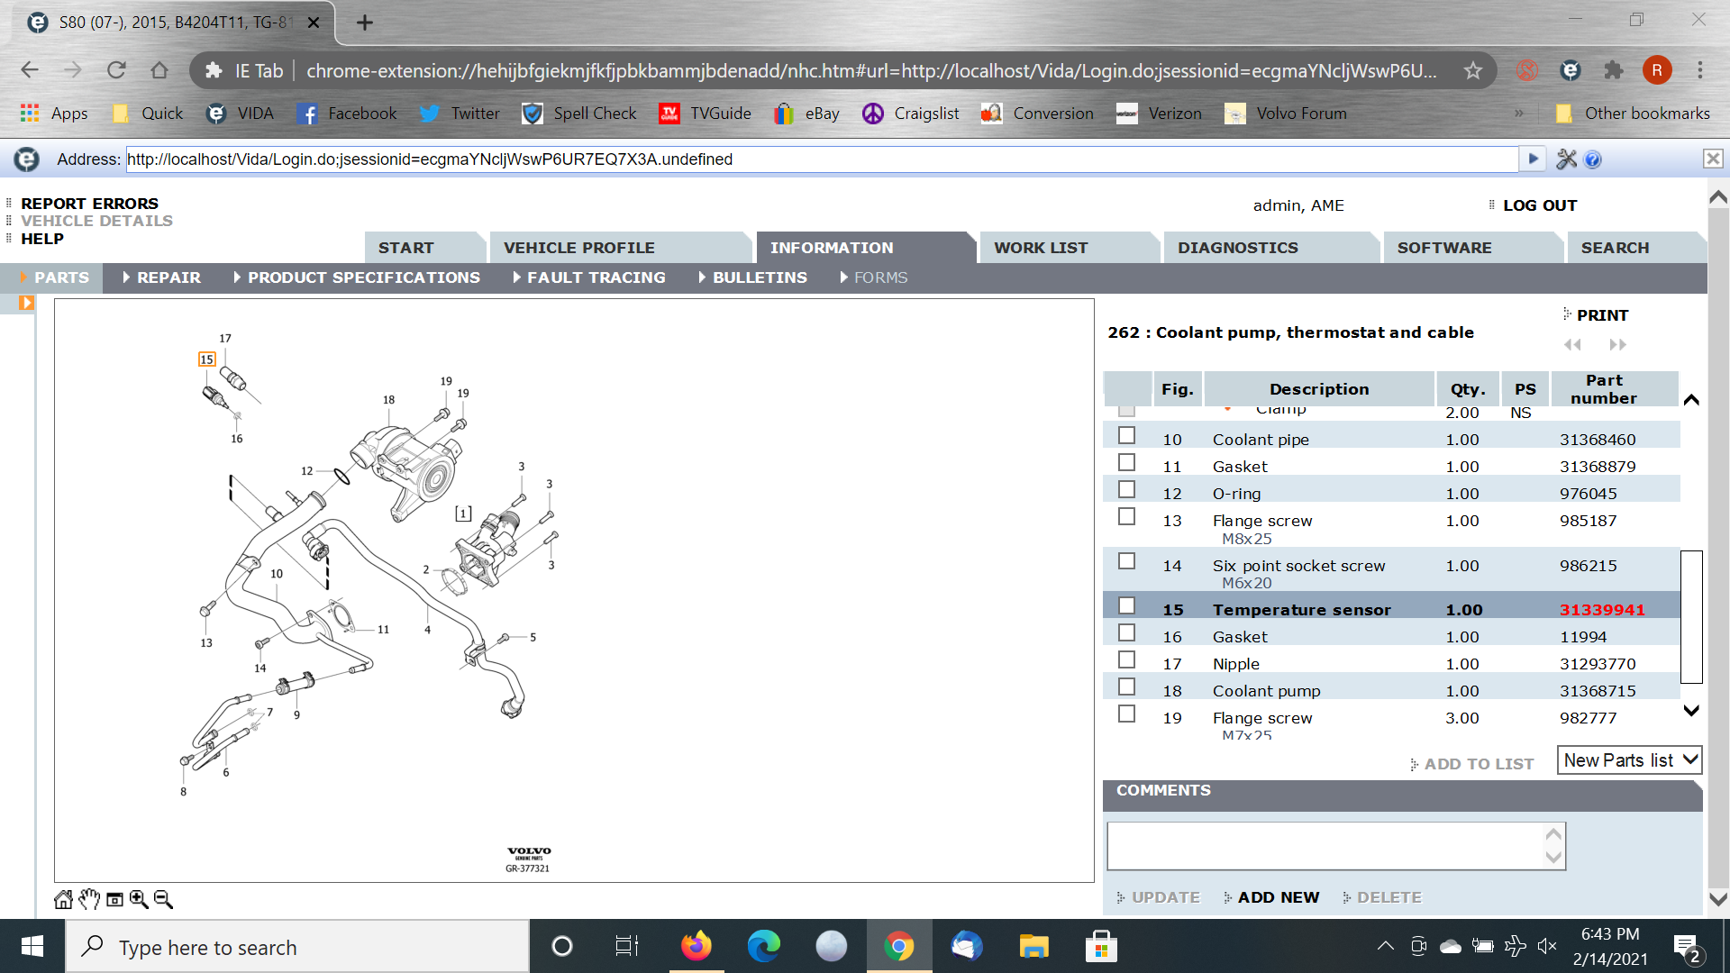Viewport: 1730px width, 973px height.
Task: Go to next parts page arrows
Action: click(1618, 345)
